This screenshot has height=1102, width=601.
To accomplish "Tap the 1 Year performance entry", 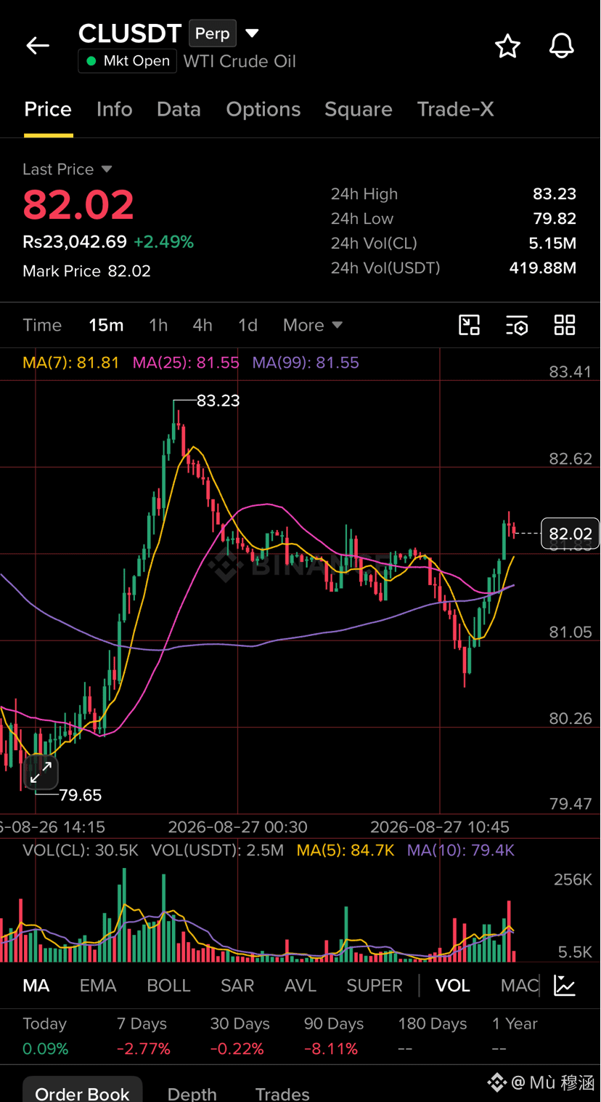I will click(x=515, y=1036).
